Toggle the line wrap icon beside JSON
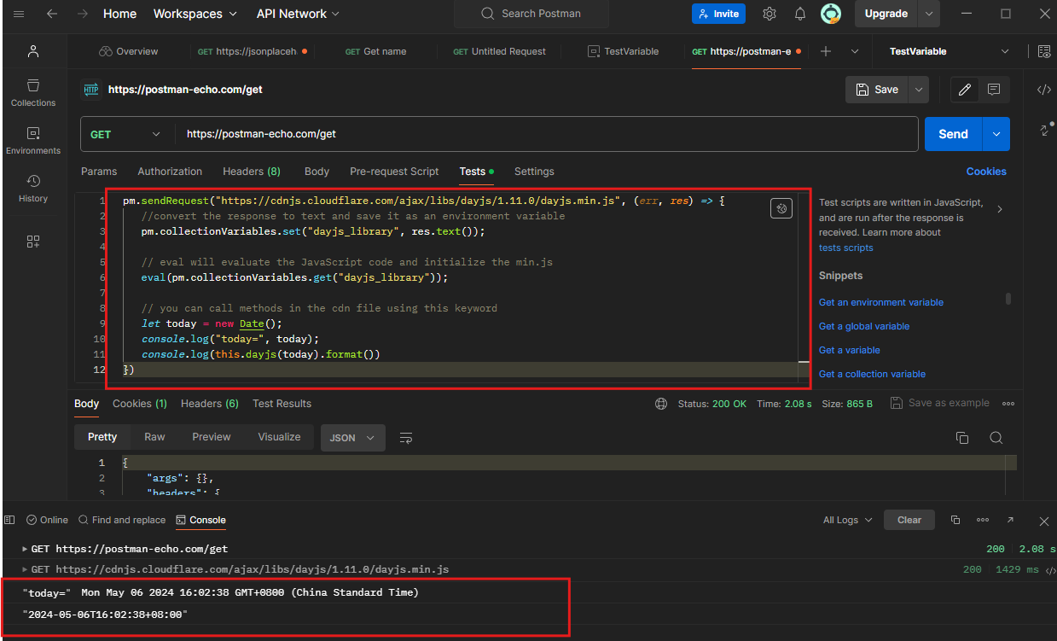Screen dimensions: 1057x641 [406, 438]
